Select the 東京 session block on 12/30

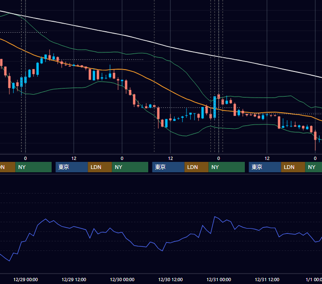(168, 167)
